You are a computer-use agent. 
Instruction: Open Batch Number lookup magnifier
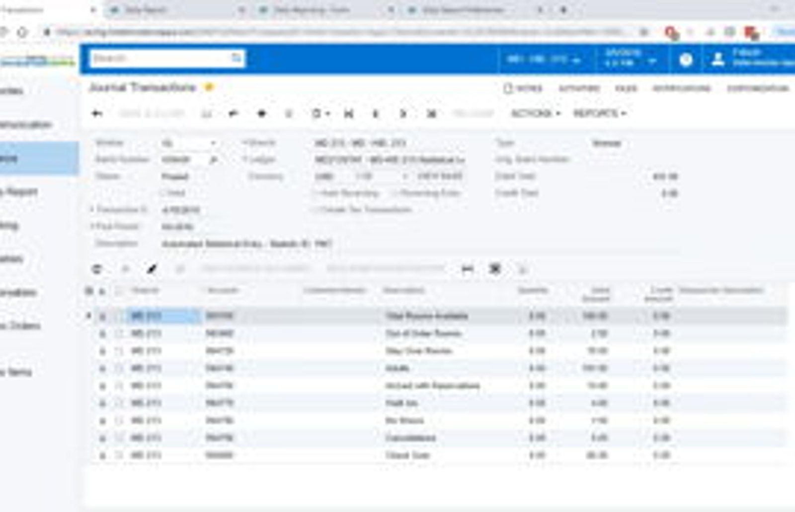(x=214, y=160)
